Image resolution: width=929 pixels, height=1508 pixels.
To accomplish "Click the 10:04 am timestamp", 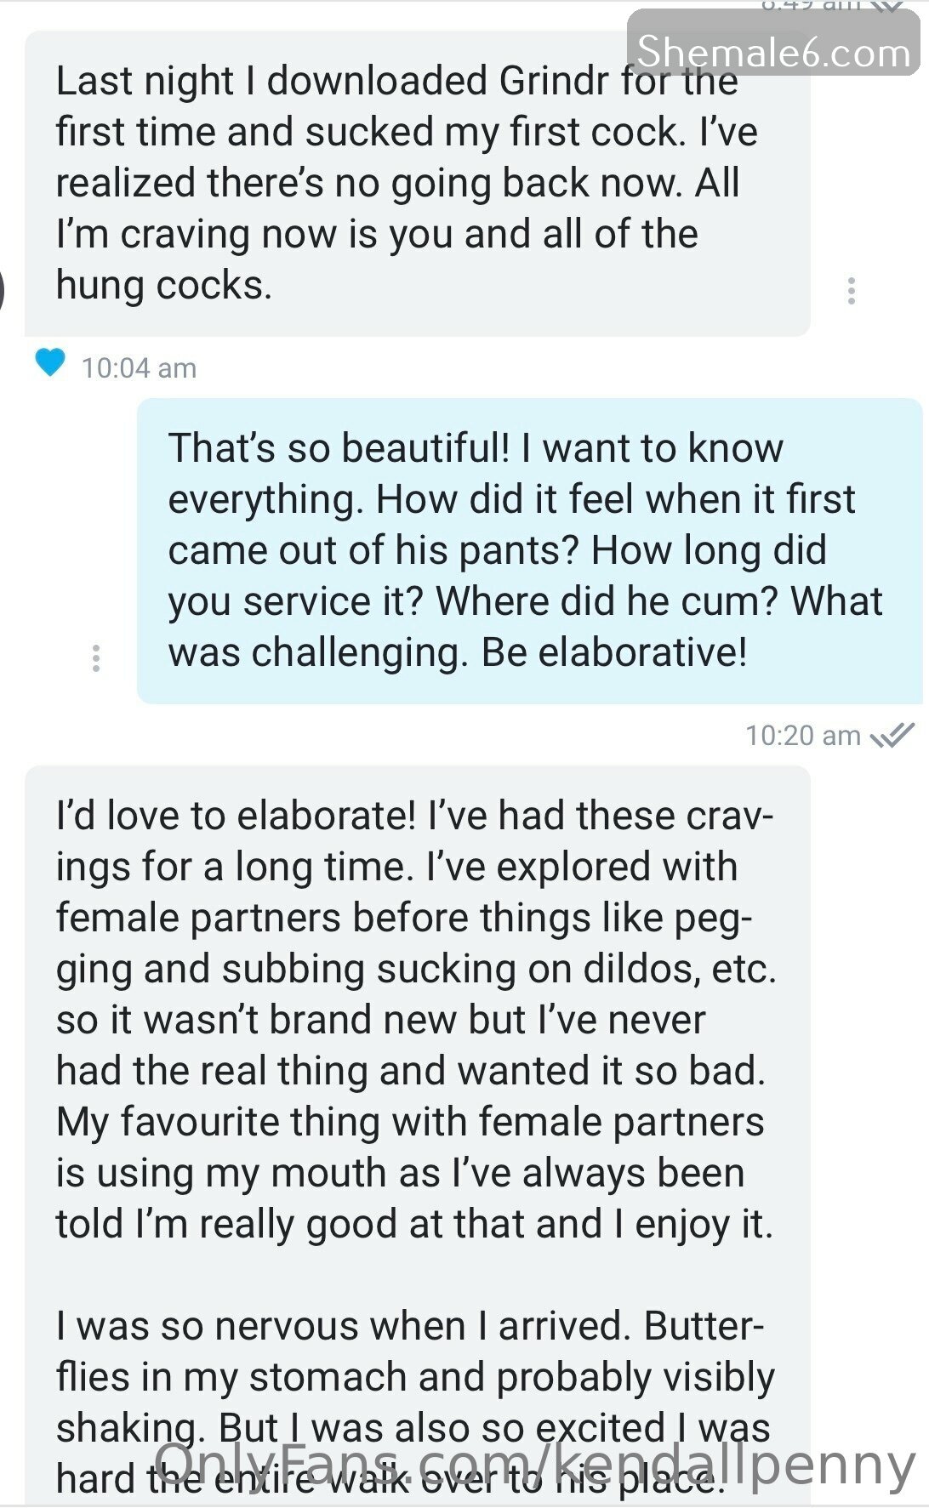I will (x=139, y=368).
